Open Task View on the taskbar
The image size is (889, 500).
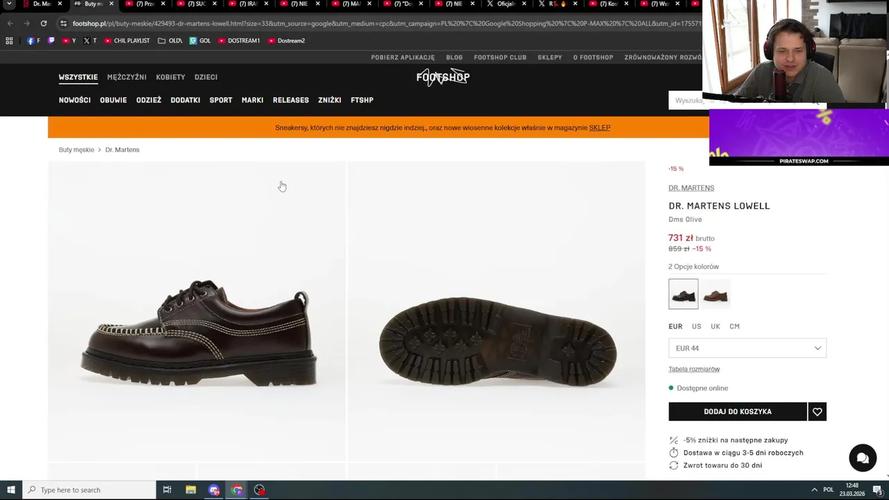(167, 490)
